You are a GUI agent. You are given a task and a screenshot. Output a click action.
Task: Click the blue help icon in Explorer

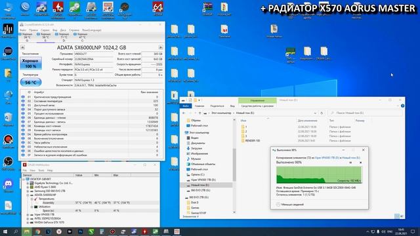coord(402,106)
